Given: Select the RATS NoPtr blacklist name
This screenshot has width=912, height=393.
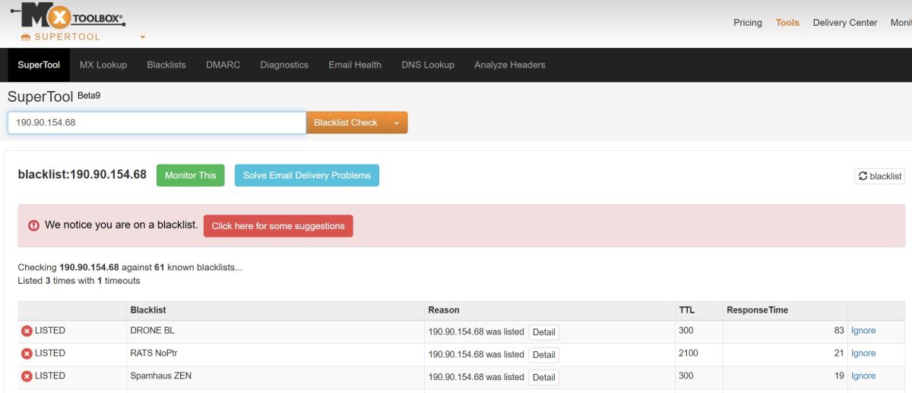Looking at the screenshot, I should tap(154, 354).
